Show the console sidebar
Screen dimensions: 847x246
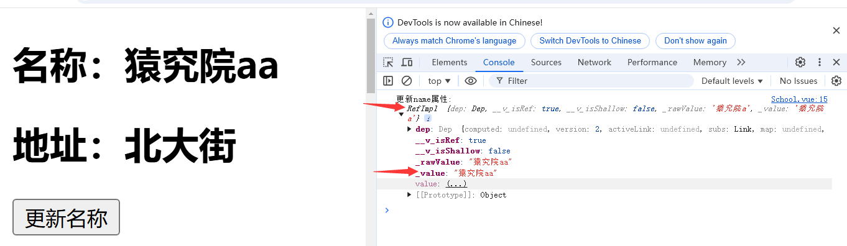(388, 81)
